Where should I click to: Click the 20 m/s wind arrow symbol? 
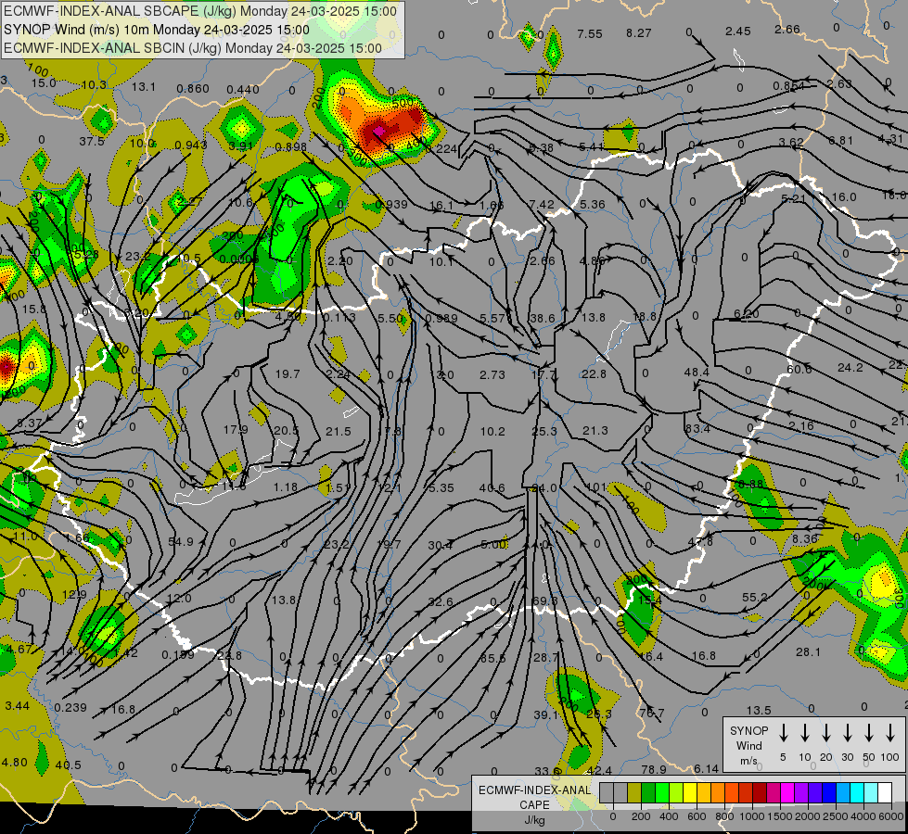pyautogui.click(x=825, y=733)
